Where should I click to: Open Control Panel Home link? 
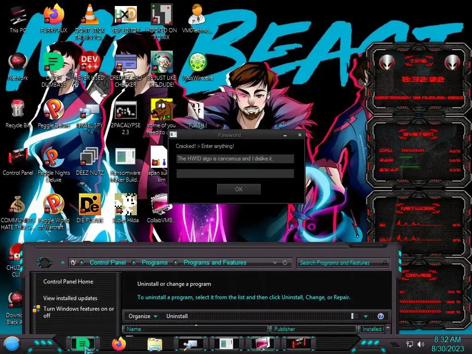pos(68,282)
